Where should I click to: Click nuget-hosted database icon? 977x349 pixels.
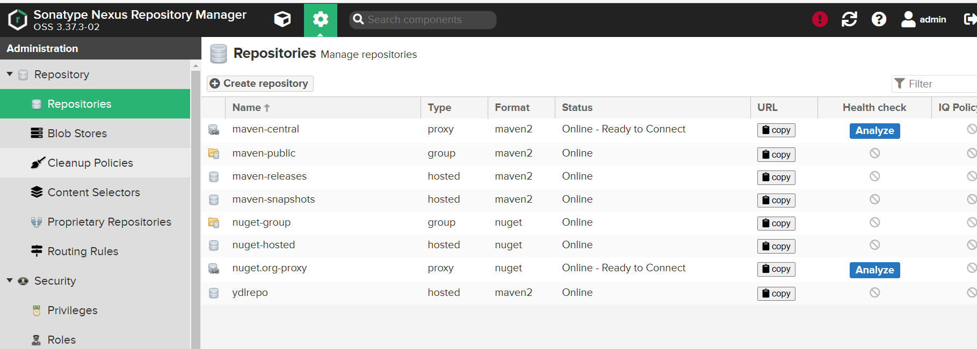pyautogui.click(x=214, y=246)
